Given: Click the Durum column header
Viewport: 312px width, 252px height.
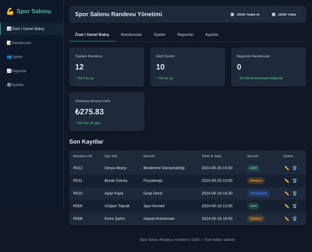Looking at the screenshot, I should coord(253,156).
